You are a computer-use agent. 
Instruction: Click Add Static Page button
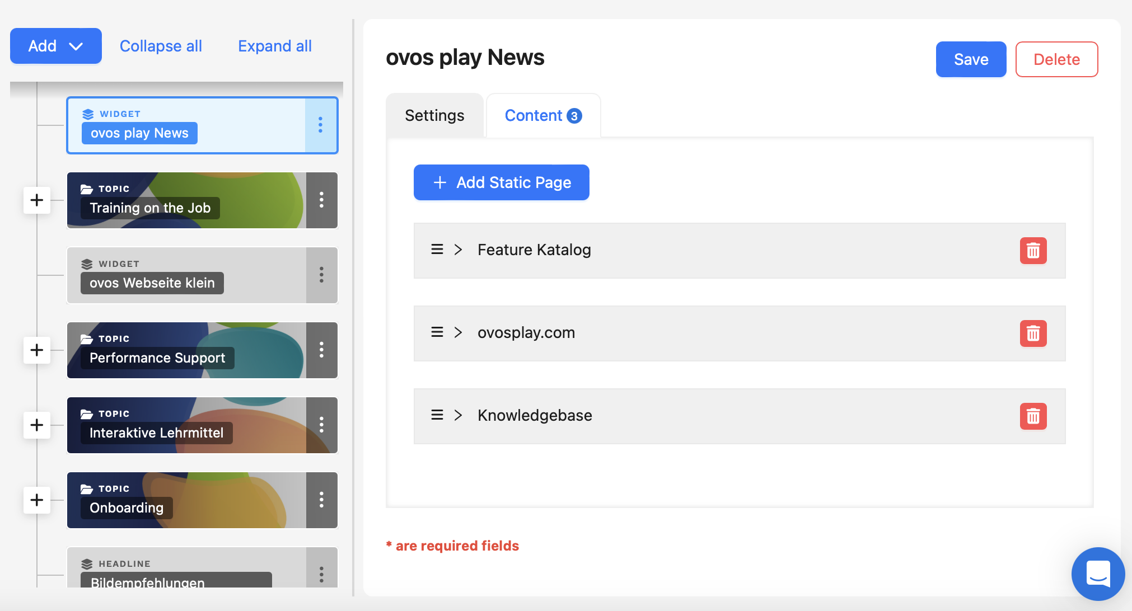coord(501,182)
